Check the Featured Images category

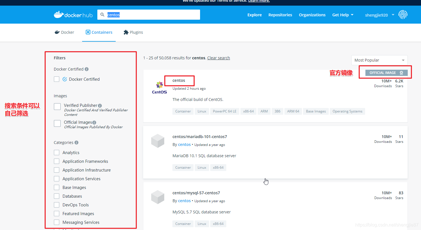tap(57, 214)
